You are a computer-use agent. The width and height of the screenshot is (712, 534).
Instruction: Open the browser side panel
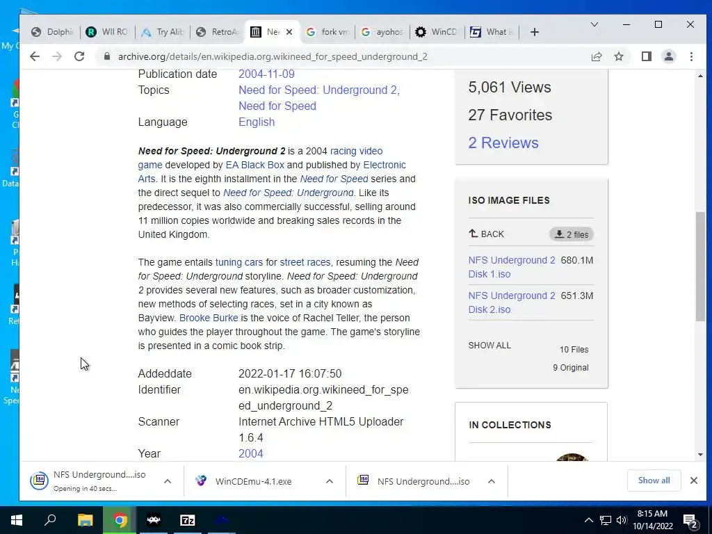(x=647, y=56)
